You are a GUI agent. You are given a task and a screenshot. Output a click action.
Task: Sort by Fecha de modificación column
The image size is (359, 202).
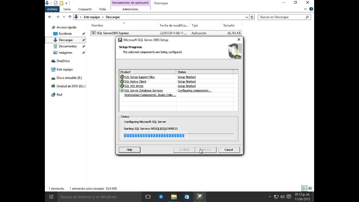pos(174,26)
